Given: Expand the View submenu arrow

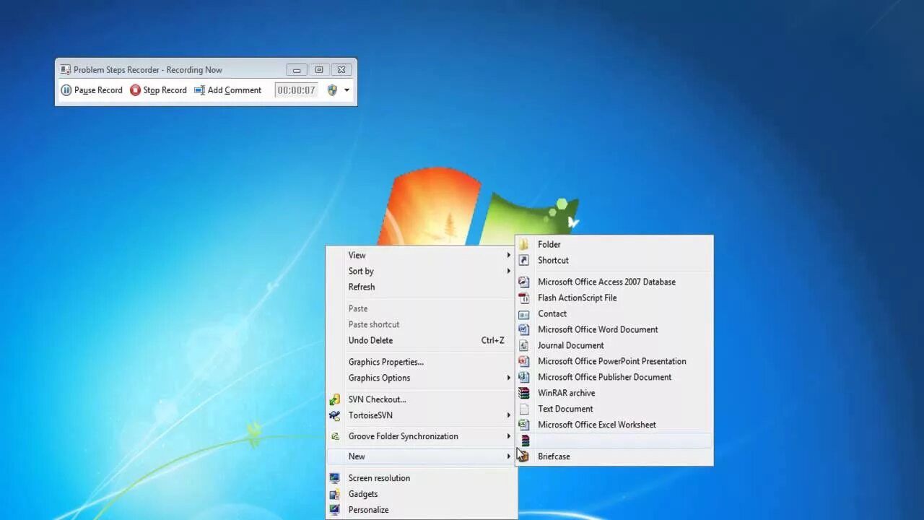Looking at the screenshot, I should (508, 255).
